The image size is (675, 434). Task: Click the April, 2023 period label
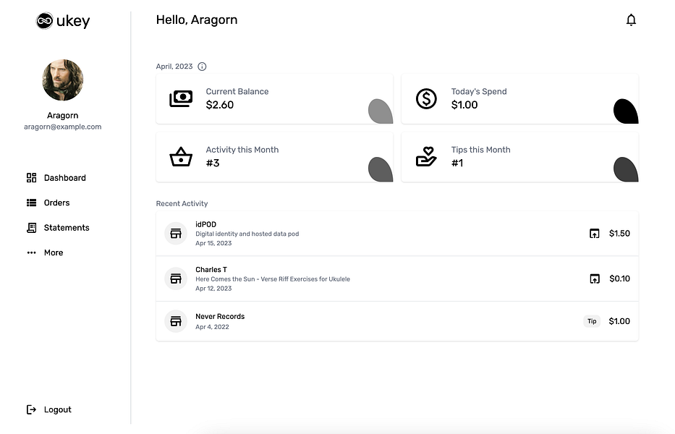tap(174, 67)
